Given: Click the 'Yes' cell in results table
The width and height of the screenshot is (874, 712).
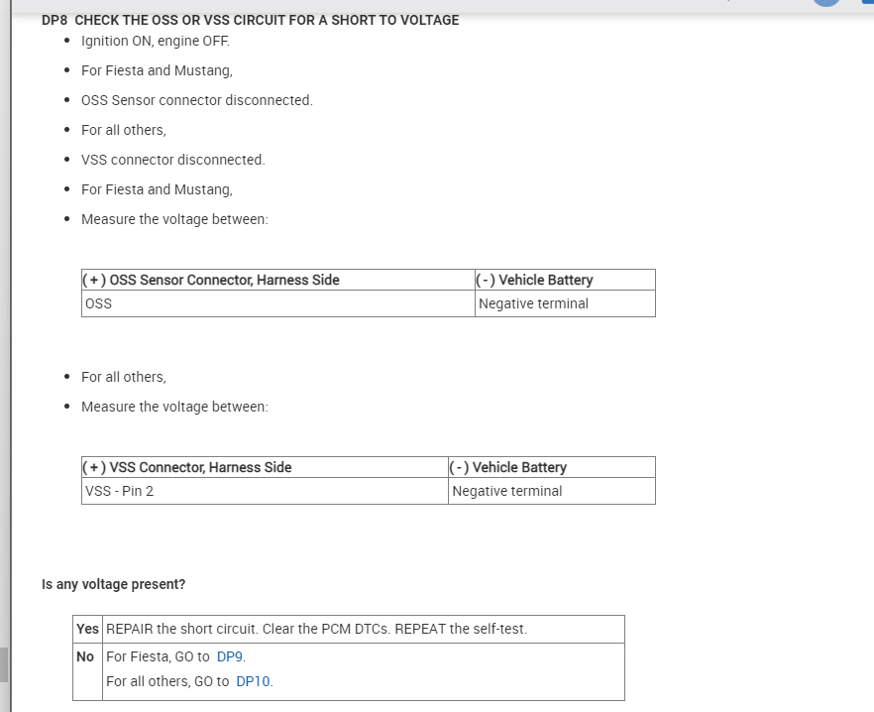Looking at the screenshot, I should tap(88, 629).
